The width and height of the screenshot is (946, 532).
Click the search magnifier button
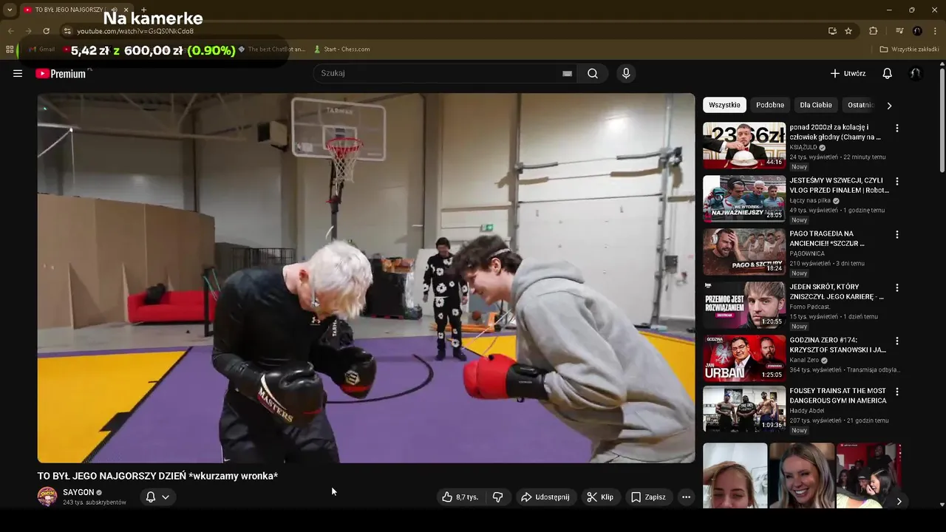click(593, 73)
